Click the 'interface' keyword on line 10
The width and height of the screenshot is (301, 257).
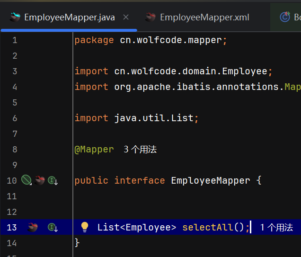pos(140,181)
